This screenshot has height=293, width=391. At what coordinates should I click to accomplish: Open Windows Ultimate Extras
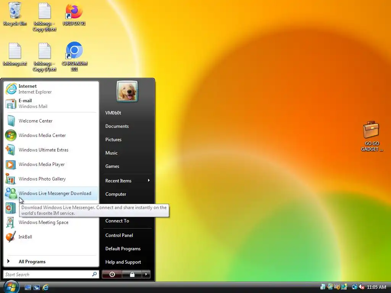51,150
